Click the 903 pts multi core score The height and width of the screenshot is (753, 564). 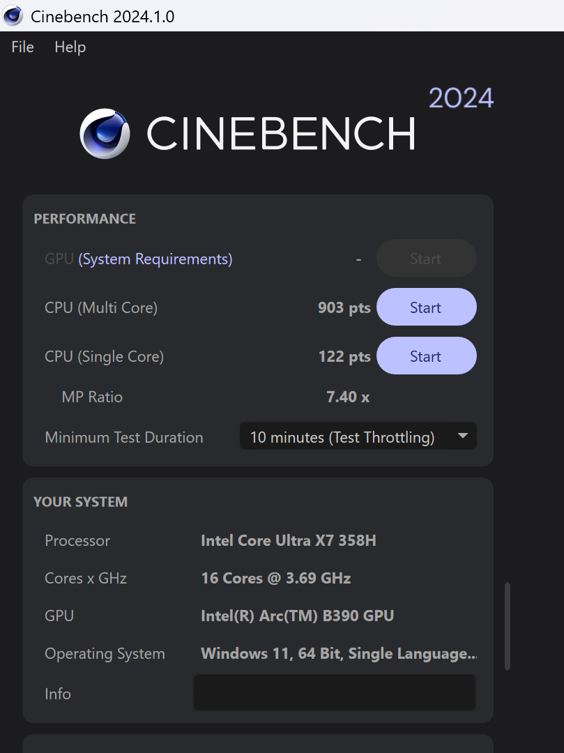tap(344, 308)
